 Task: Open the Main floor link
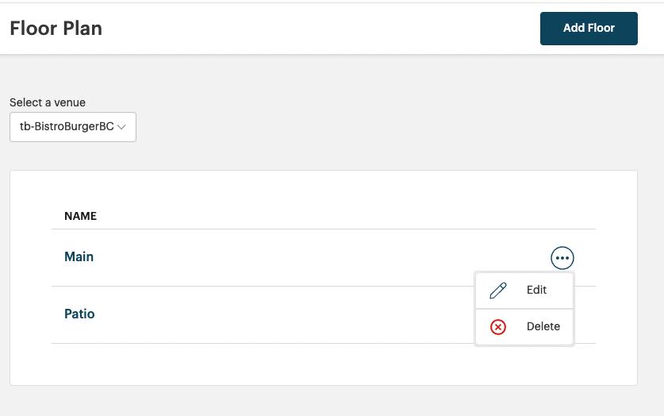pyautogui.click(x=79, y=256)
